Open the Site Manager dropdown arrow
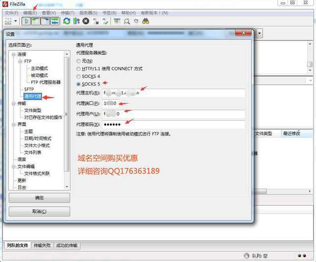Viewport: 316px width, 262px height. coord(15,21)
